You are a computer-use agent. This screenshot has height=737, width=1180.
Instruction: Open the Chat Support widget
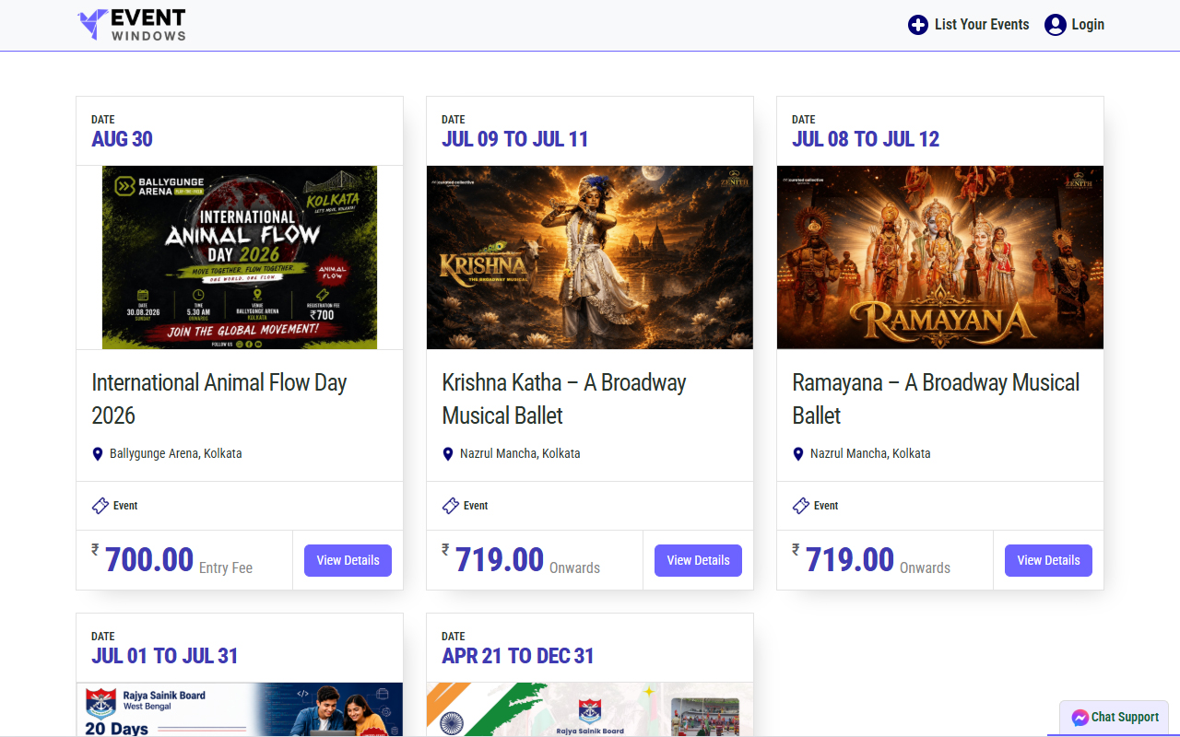click(x=1115, y=718)
